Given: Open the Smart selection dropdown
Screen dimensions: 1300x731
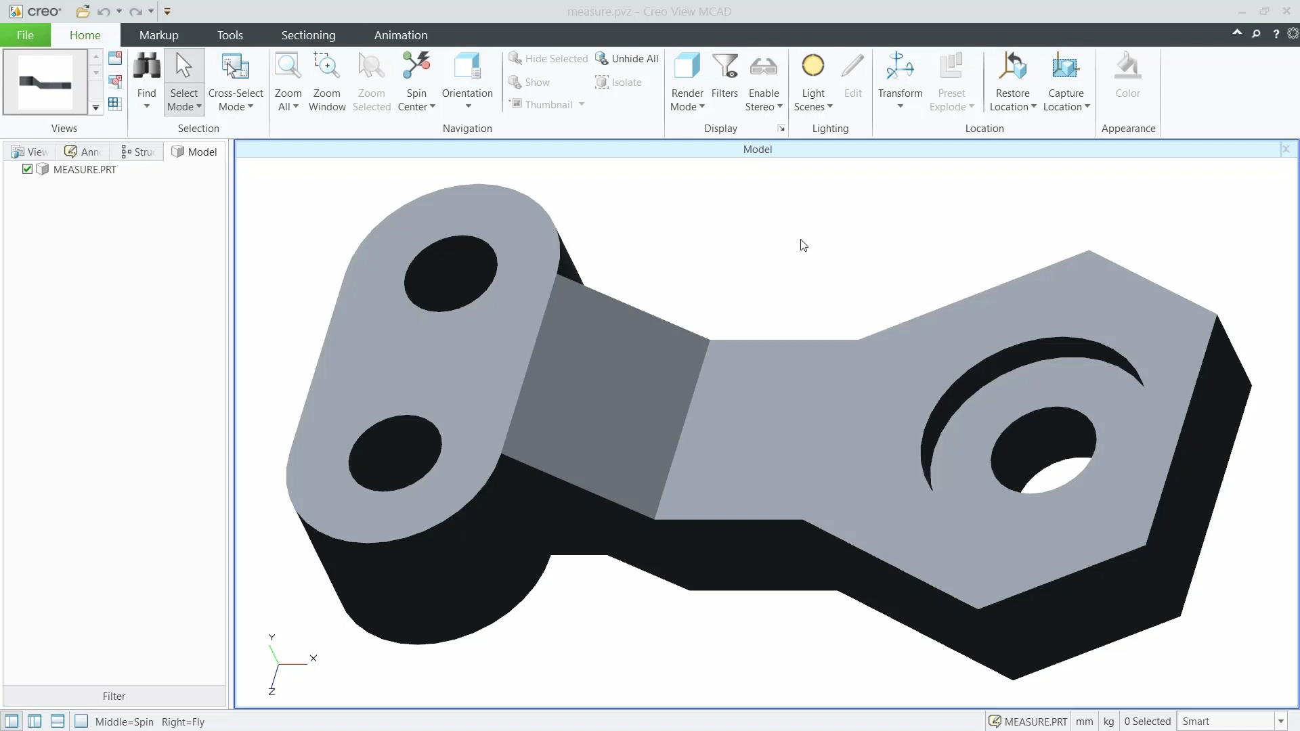Looking at the screenshot, I should pos(1280,722).
